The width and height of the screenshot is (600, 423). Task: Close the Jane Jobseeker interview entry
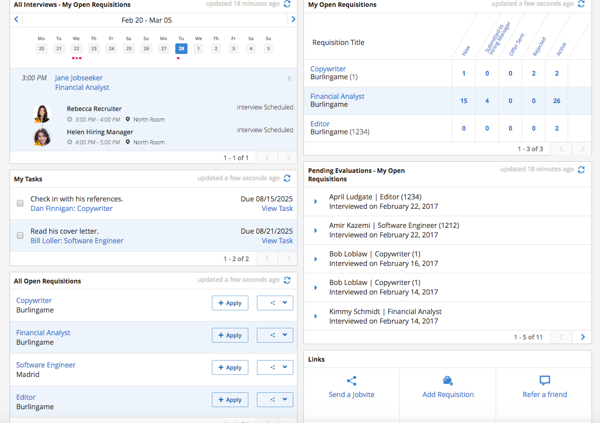pos(289,78)
